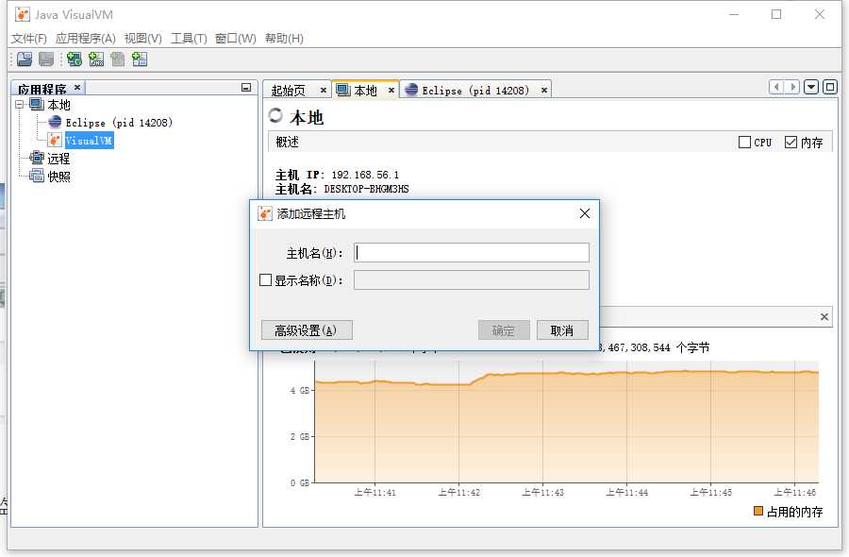
Task: Click the 添加远程主机 dialog title icon
Action: [x=265, y=213]
